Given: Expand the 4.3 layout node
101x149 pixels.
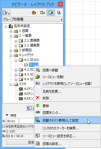Looking at the screenshot, I should click(16, 75).
